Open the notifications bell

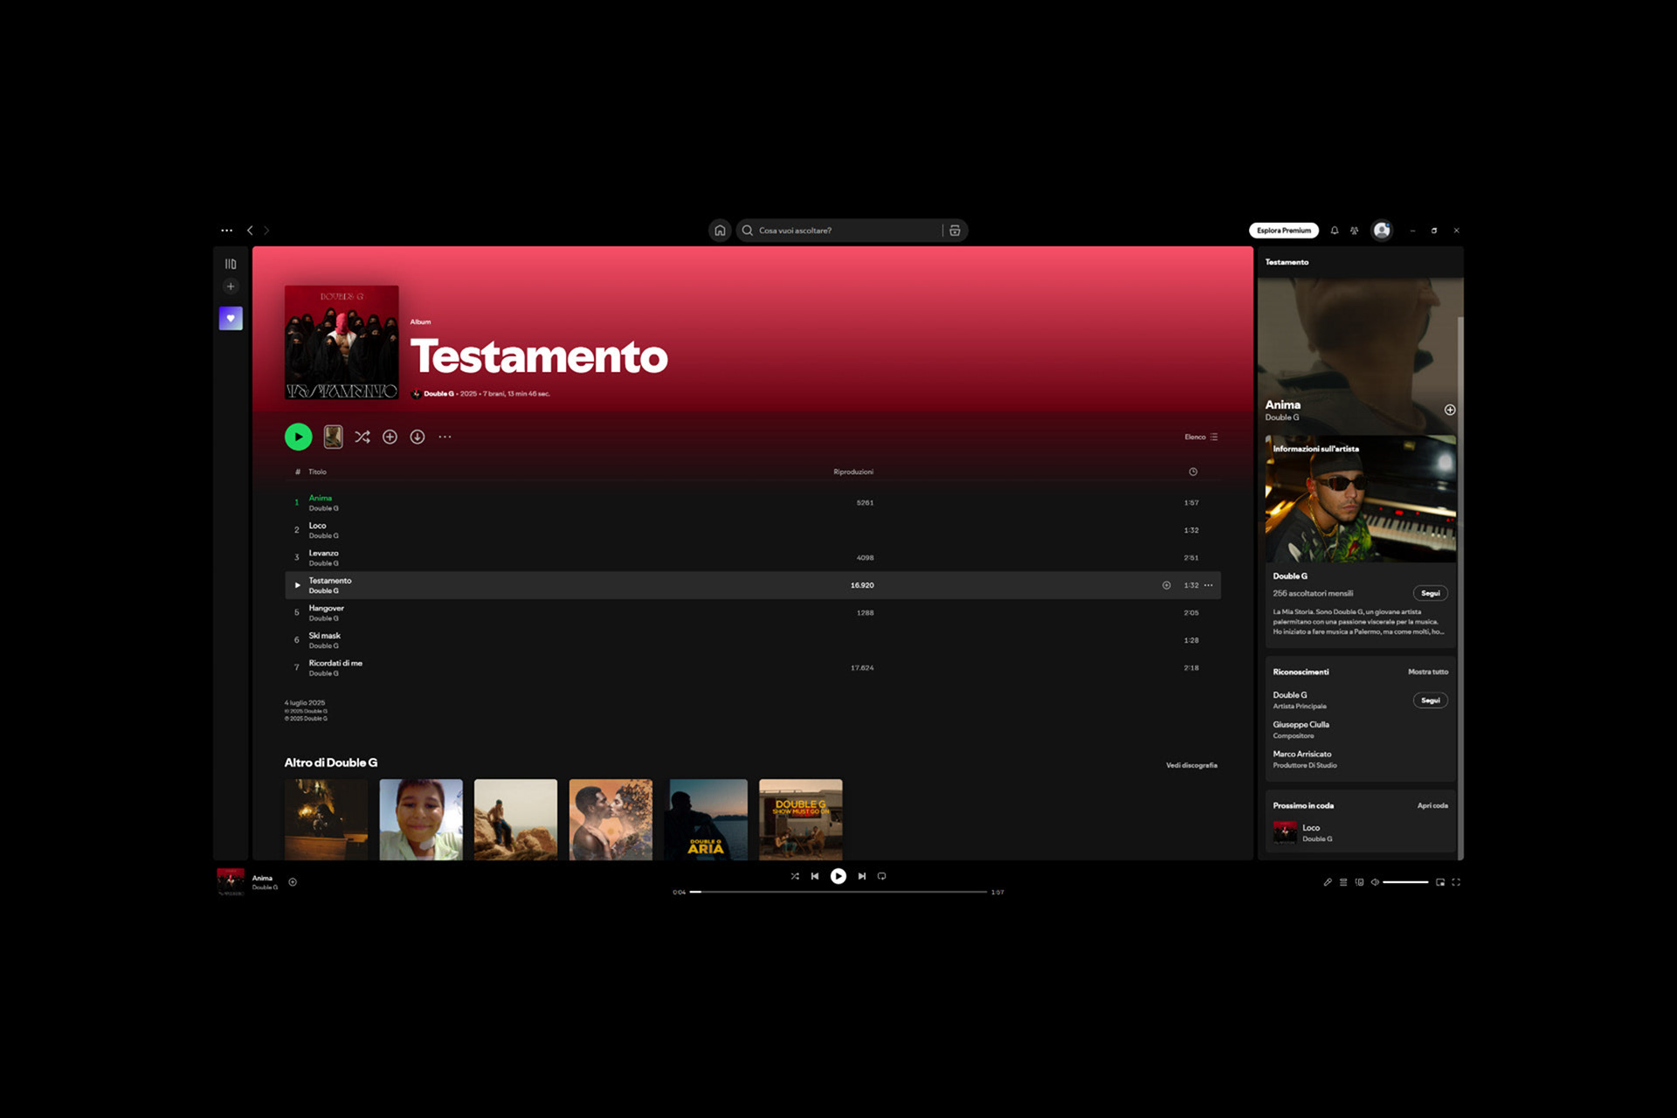tap(1334, 231)
